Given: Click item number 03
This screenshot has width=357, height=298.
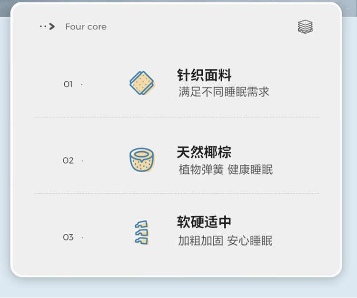Looking at the screenshot, I should click(68, 237).
